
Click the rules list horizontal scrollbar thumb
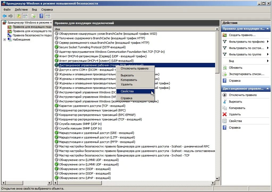79,183
